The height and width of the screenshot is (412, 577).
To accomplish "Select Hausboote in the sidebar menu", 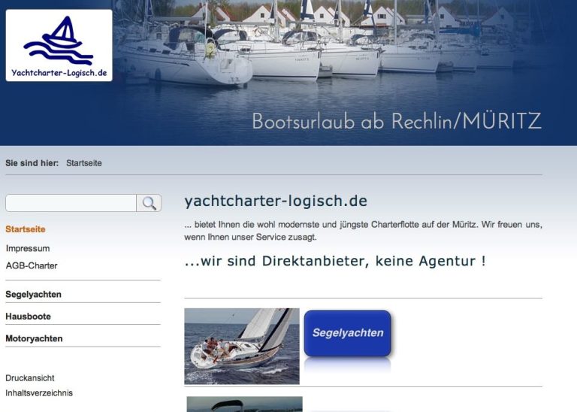I will pos(28,317).
